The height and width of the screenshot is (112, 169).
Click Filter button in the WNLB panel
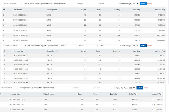click(143, 4)
